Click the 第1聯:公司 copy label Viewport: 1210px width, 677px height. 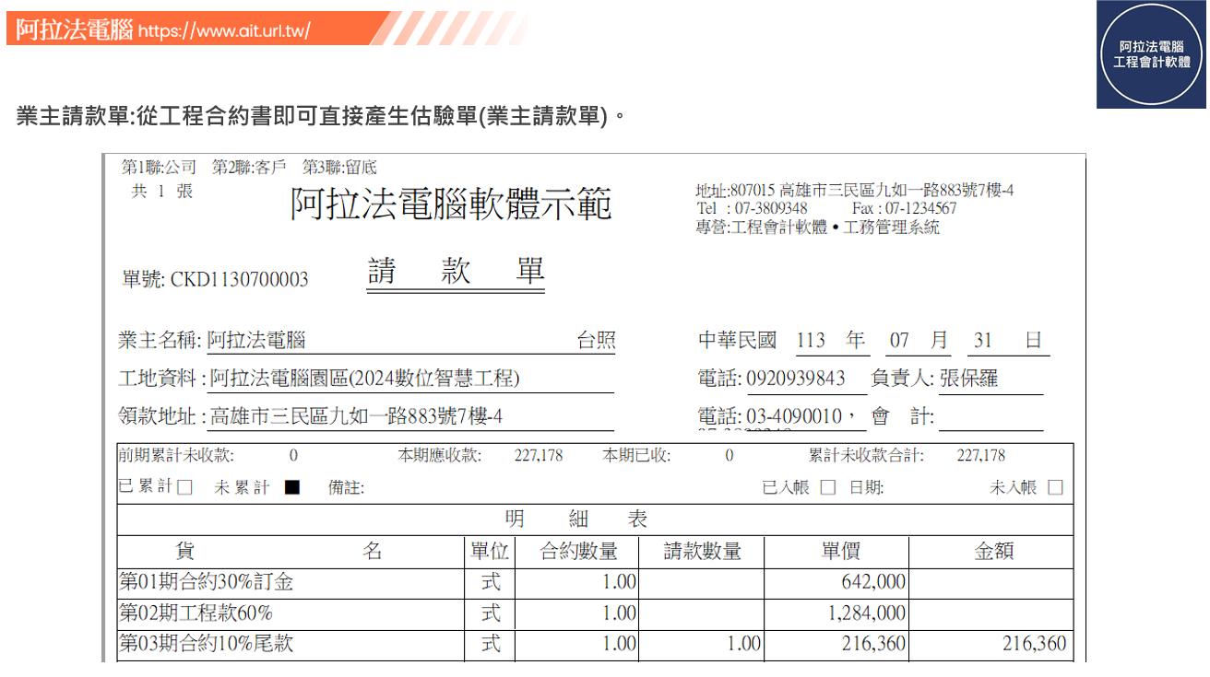(159, 168)
